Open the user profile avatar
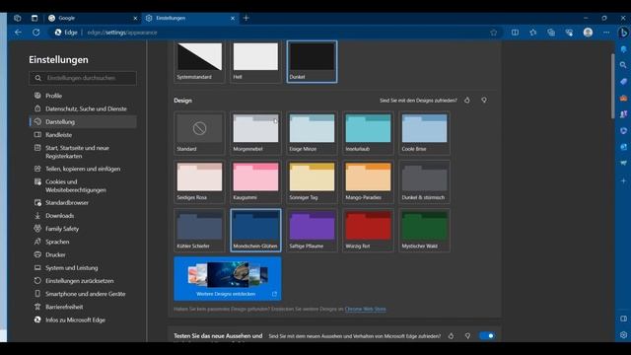This screenshot has height=355, width=631. pyautogui.click(x=588, y=33)
